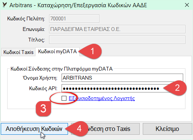Click the Επωνυμία: label

(34, 29)
